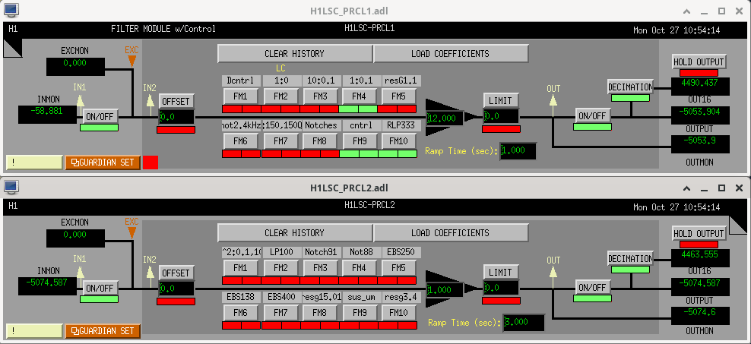Click the IN1 test point arrow in PRCL2

click(x=80, y=270)
